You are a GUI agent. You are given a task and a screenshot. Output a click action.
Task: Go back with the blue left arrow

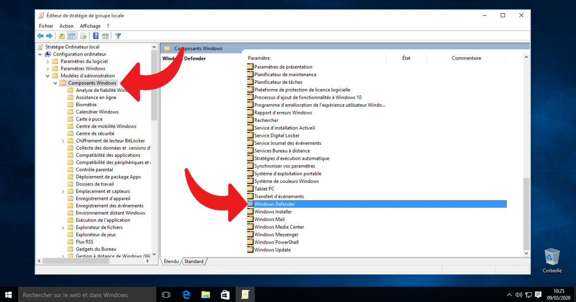pyautogui.click(x=40, y=36)
